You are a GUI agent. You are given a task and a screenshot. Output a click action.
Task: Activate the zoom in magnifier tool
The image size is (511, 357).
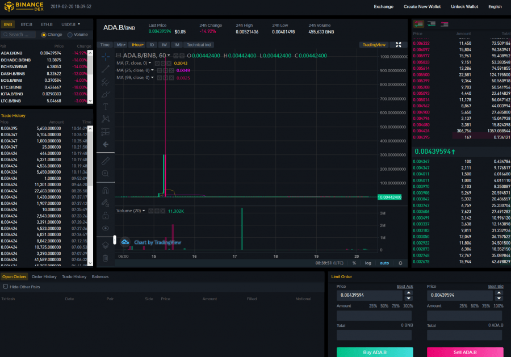pos(105,173)
